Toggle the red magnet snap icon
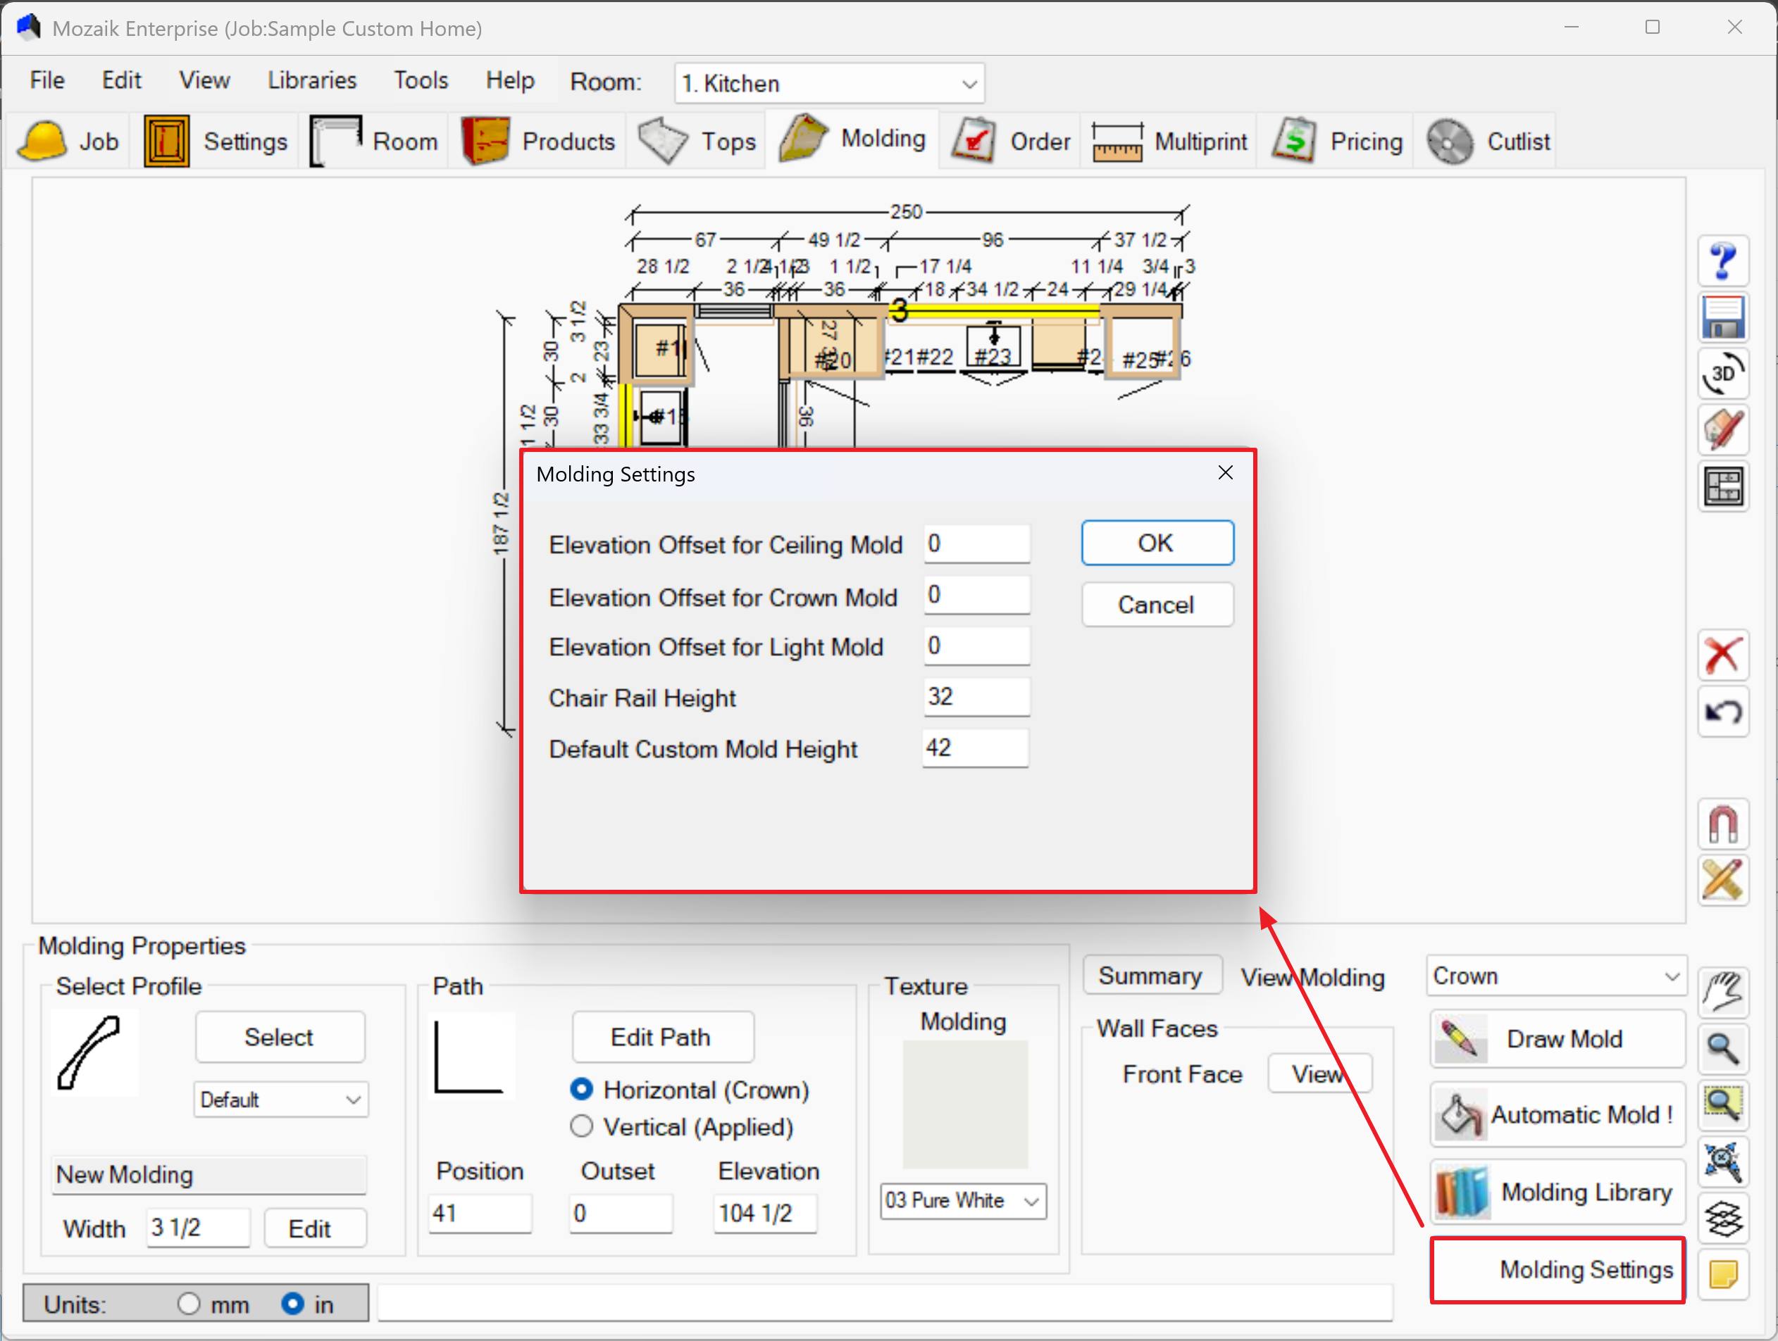Viewport: 1778px width, 1341px height. 1722,824
